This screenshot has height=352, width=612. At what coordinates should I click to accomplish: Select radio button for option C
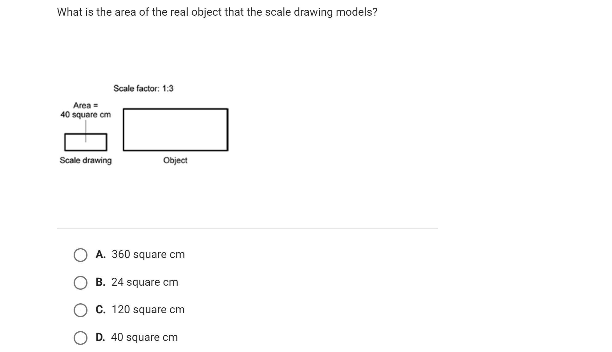point(80,310)
